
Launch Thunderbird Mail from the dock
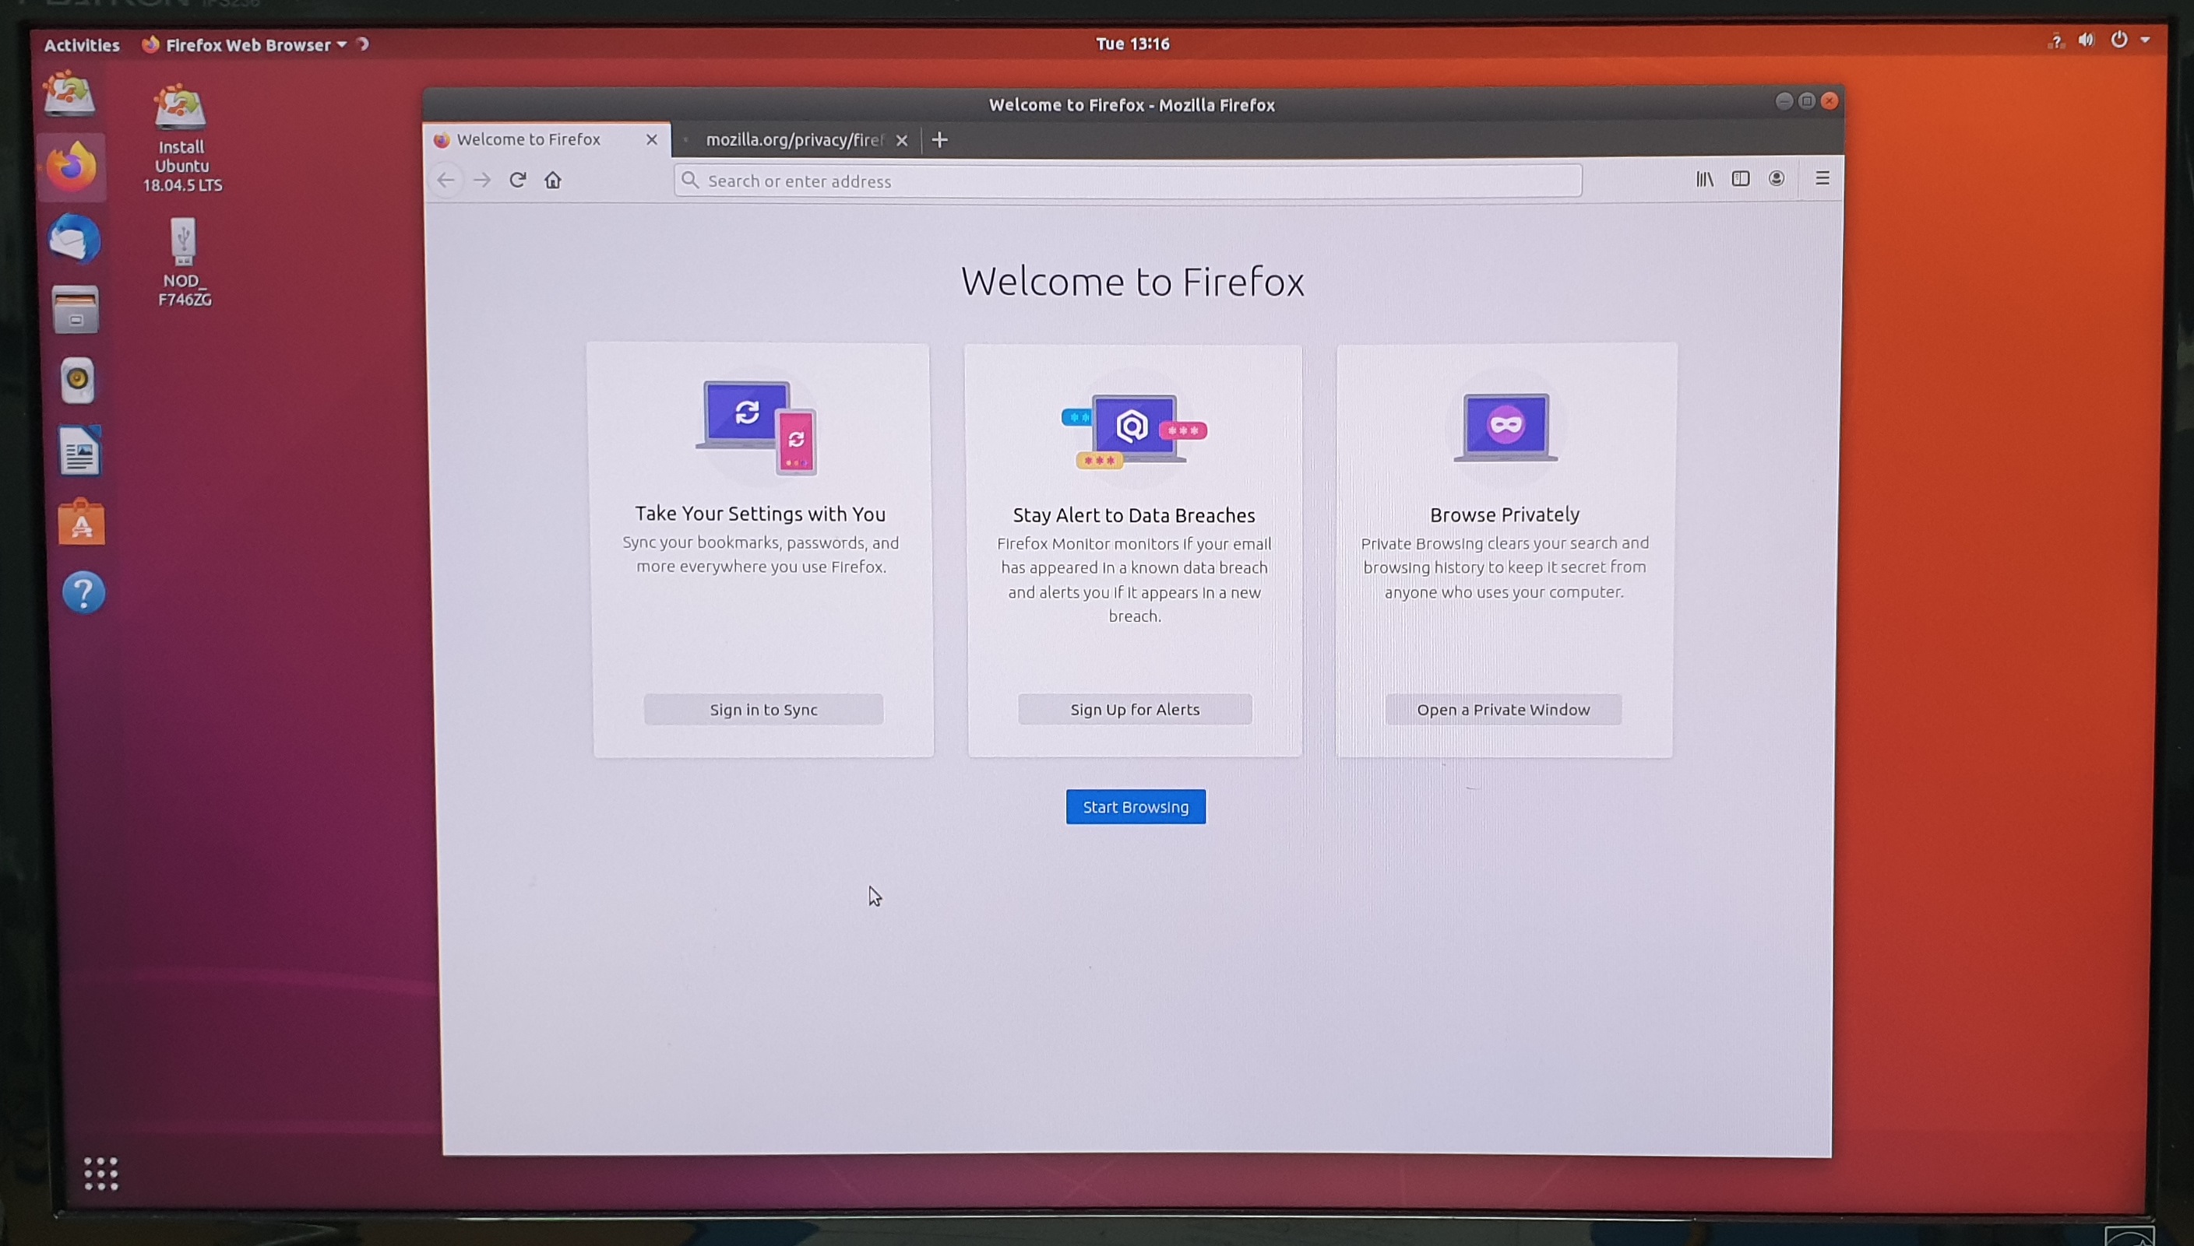[74, 239]
